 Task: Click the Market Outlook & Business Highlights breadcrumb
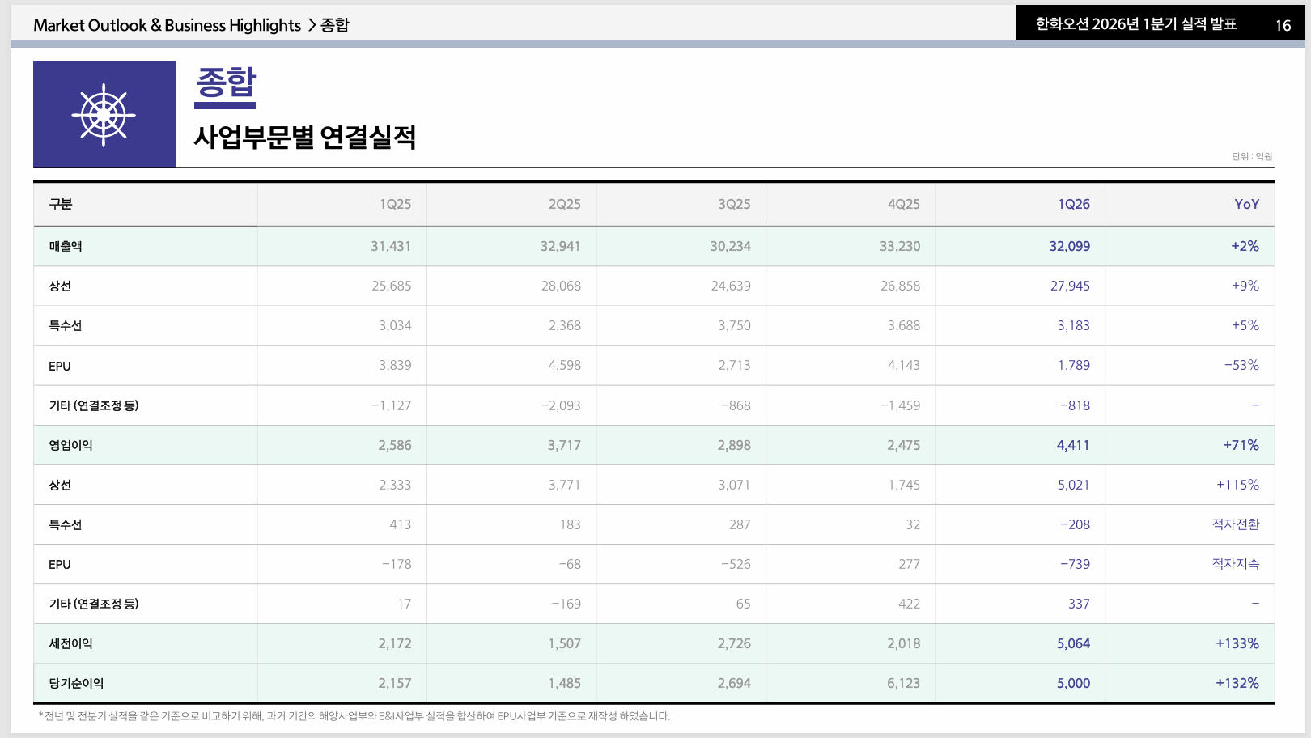coord(167,25)
